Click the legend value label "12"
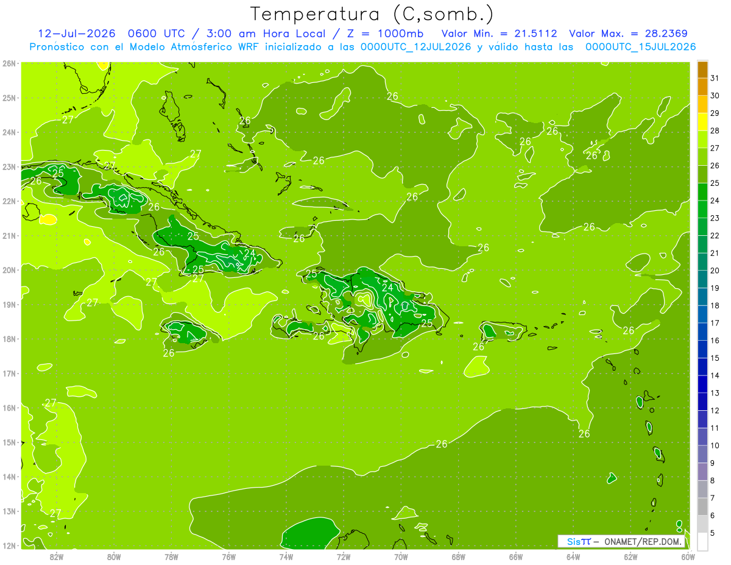The width and height of the screenshot is (731, 565). (x=715, y=410)
